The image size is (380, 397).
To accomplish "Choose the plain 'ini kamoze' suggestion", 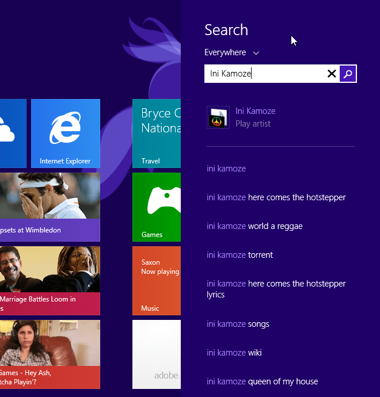I will 226,169.
